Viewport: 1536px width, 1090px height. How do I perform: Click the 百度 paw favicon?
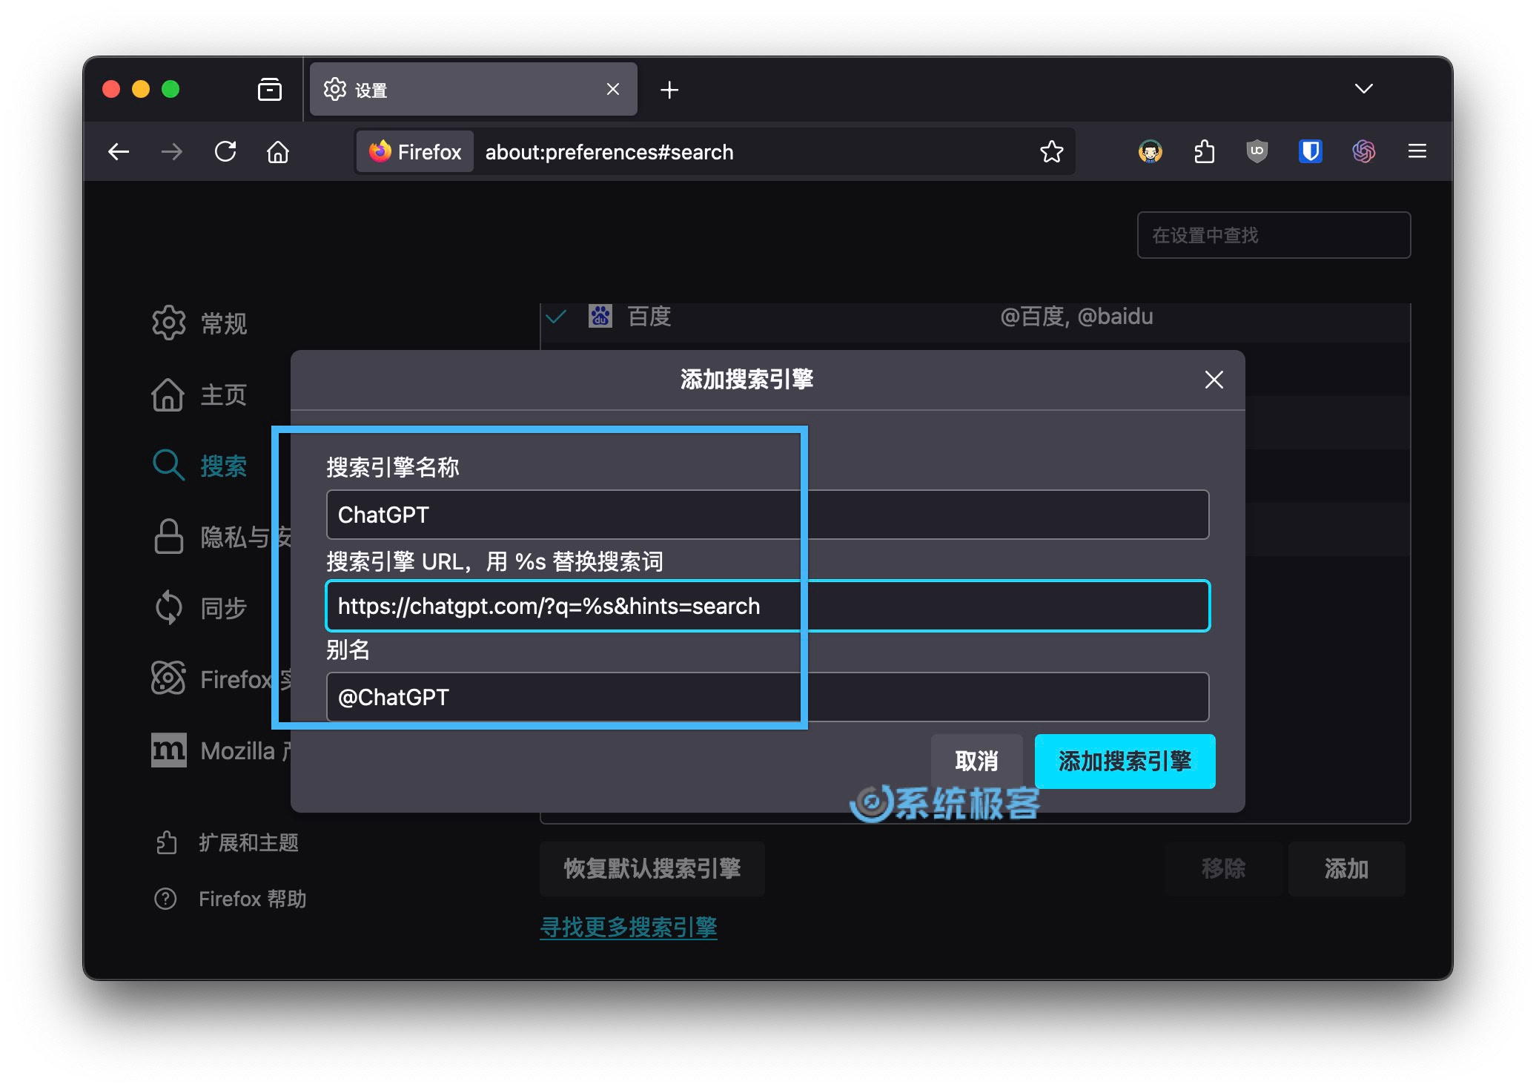[x=600, y=317]
